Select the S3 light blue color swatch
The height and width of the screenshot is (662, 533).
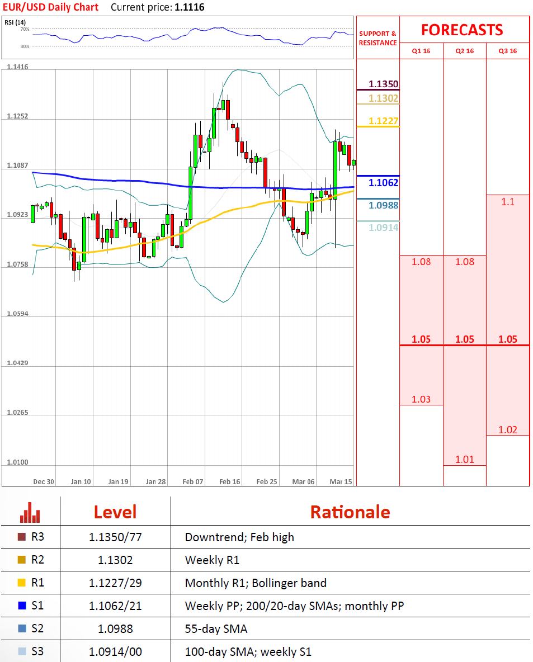[22, 651]
